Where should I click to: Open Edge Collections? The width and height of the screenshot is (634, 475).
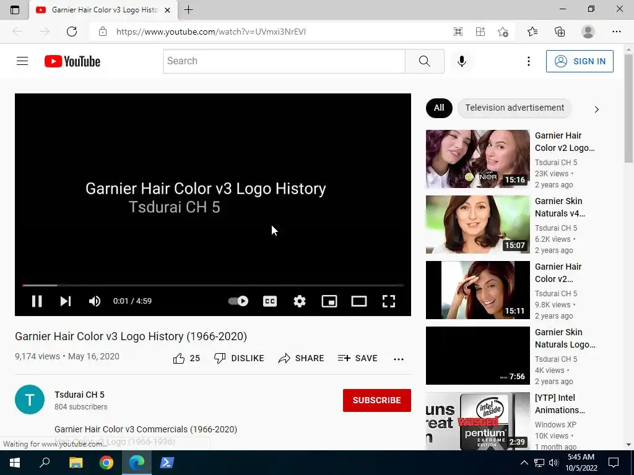560,32
